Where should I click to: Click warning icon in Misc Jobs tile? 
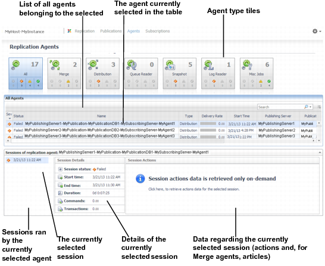pos(261,82)
